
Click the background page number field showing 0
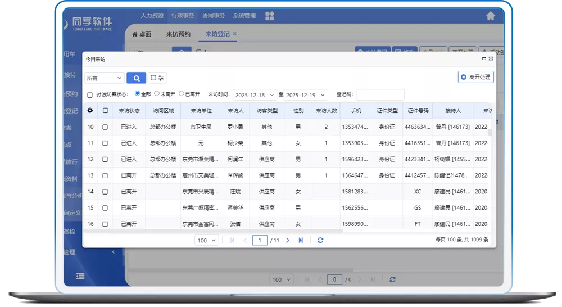pyautogui.click(x=334, y=279)
